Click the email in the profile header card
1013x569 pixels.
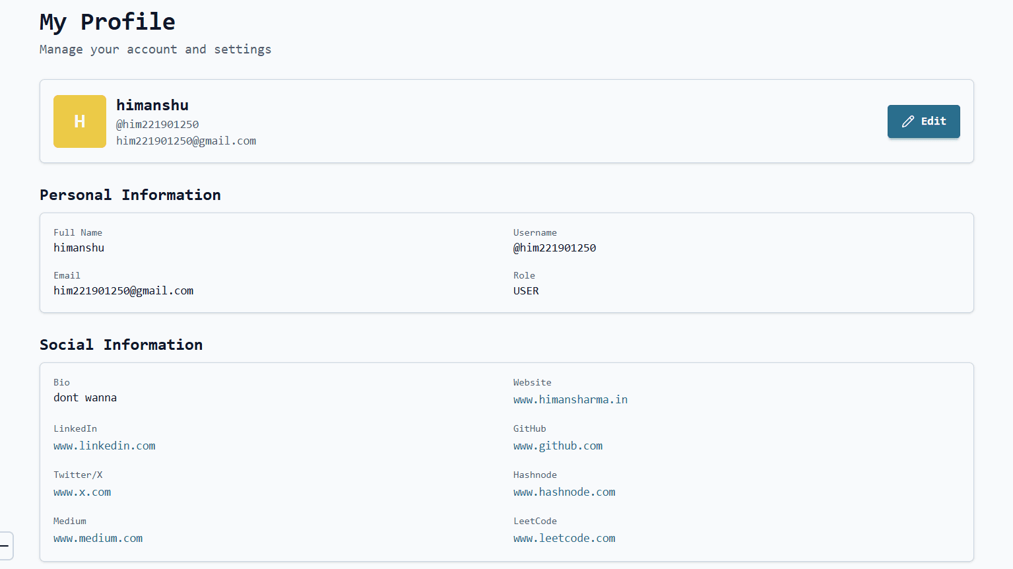click(186, 141)
